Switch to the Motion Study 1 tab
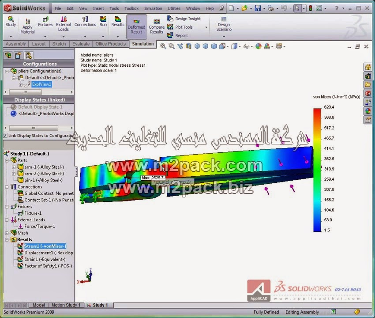 pyautogui.click(x=66, y=305)
